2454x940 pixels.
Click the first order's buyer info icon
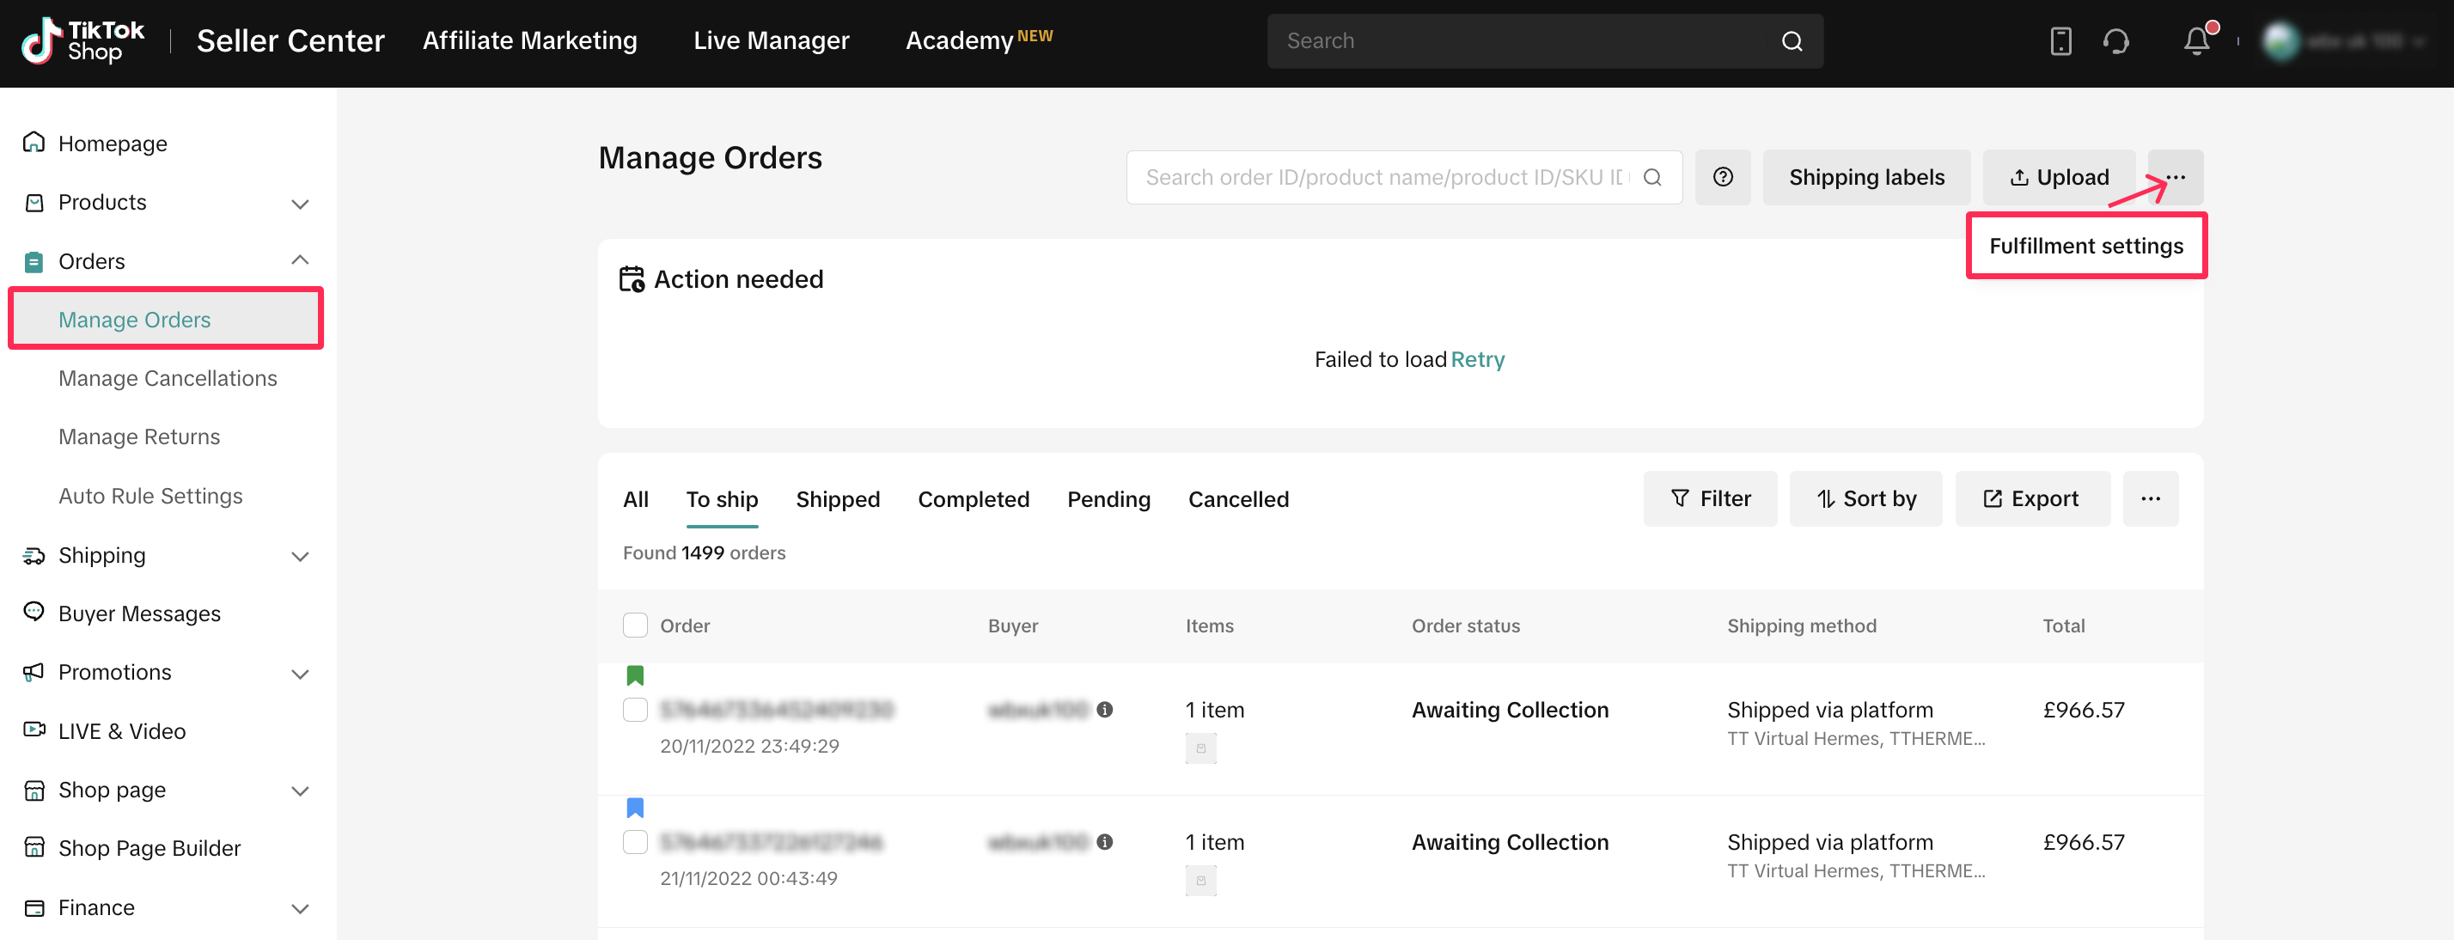(1105, 710)
